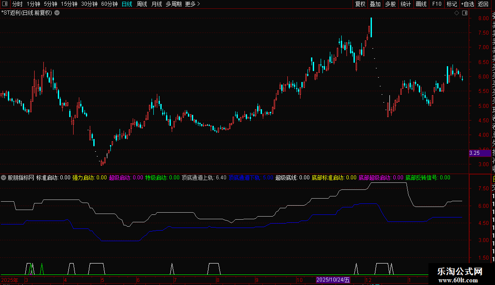Click the 叠加 overlay button

pyautogui.click(x=375, y=4)
